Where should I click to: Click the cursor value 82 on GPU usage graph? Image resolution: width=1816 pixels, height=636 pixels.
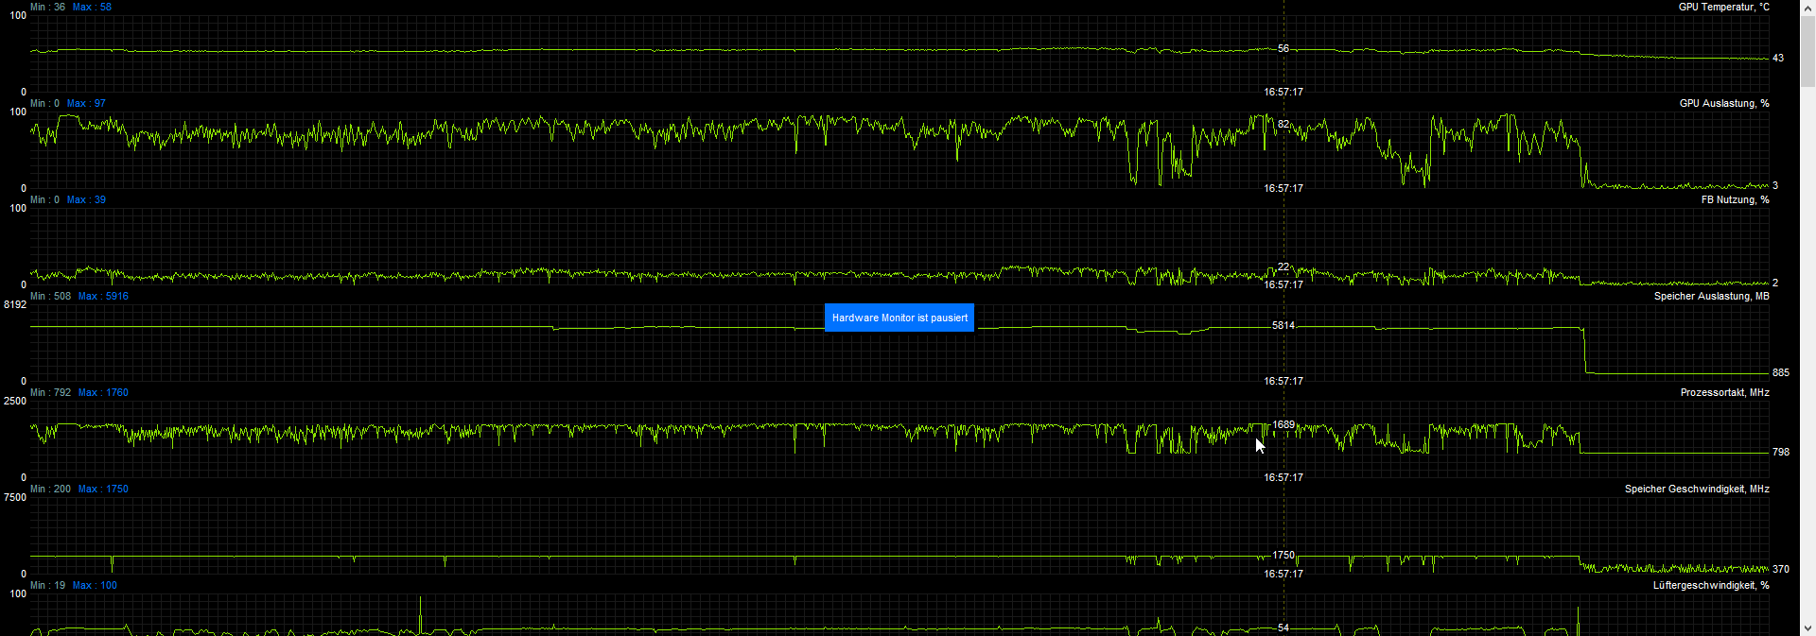[x=1283, y=124]
